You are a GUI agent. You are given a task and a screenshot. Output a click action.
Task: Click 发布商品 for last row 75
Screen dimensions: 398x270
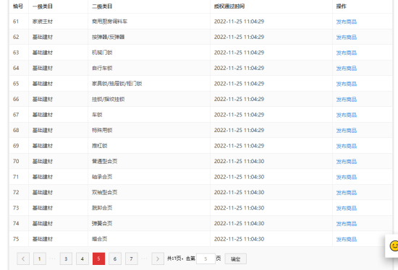346,239
